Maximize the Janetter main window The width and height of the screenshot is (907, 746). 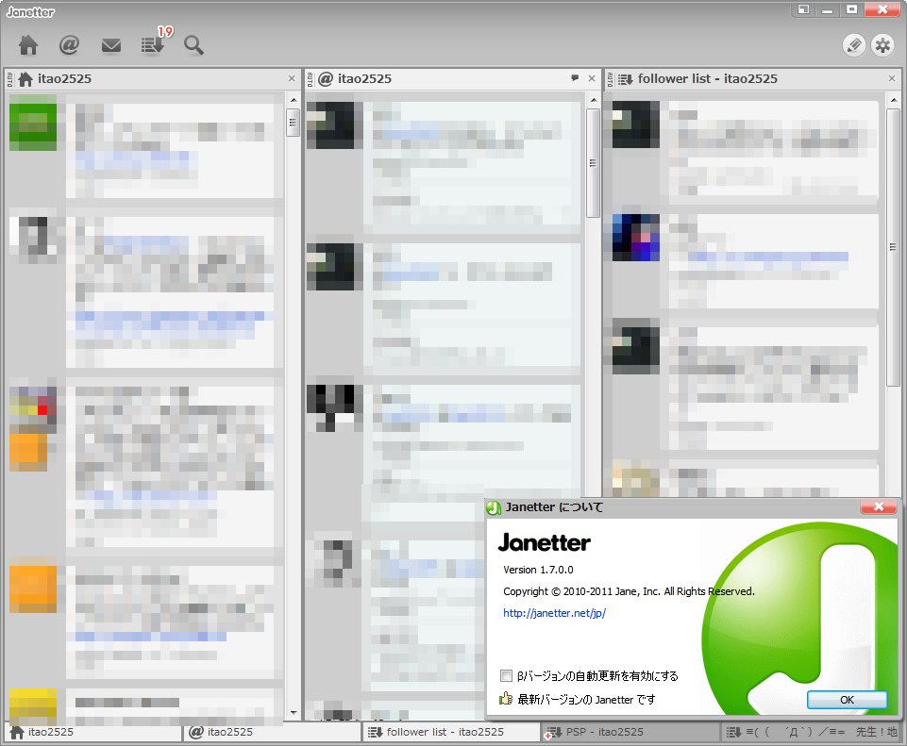[x=851, y=9]
